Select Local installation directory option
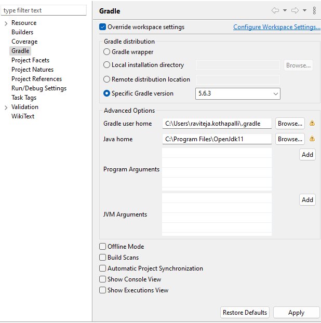Screen dimensions: 321x323 click(106, 65)
